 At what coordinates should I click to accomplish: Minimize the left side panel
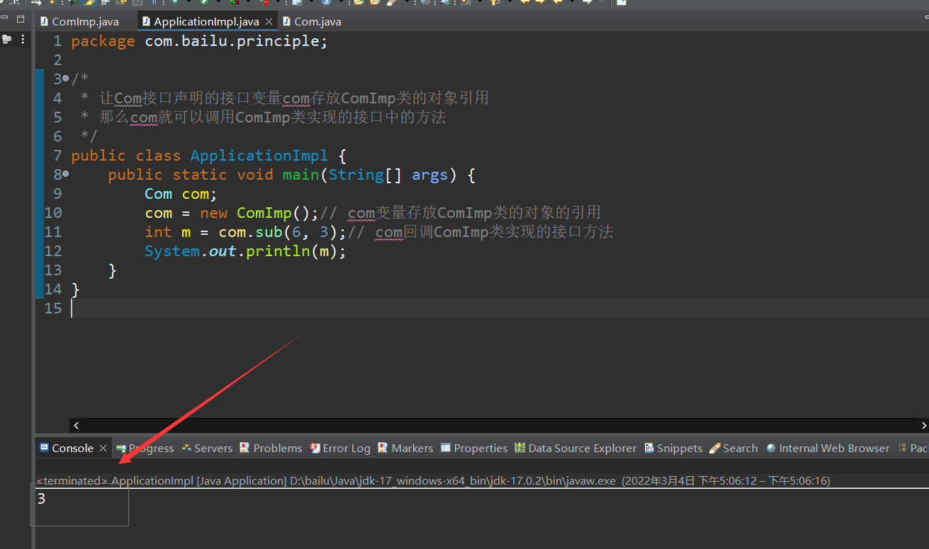(x=5, y=19)
